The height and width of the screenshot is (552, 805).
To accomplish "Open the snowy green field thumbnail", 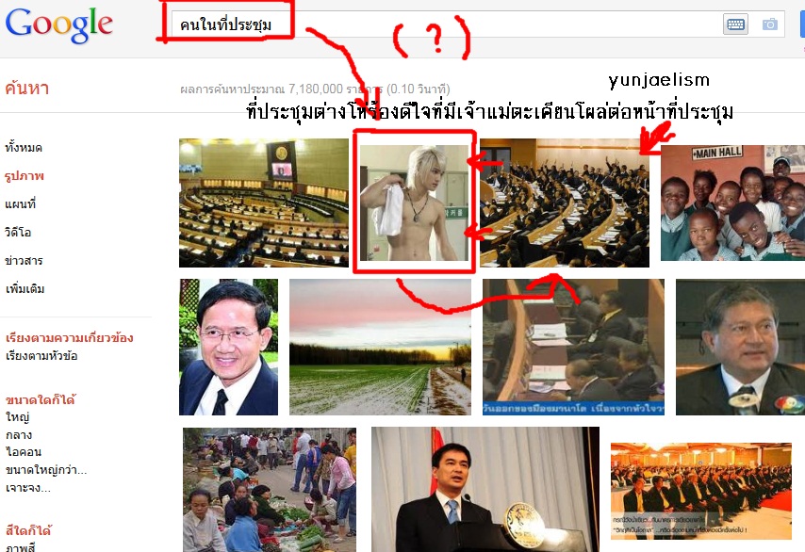I will [x=380, y=348].
